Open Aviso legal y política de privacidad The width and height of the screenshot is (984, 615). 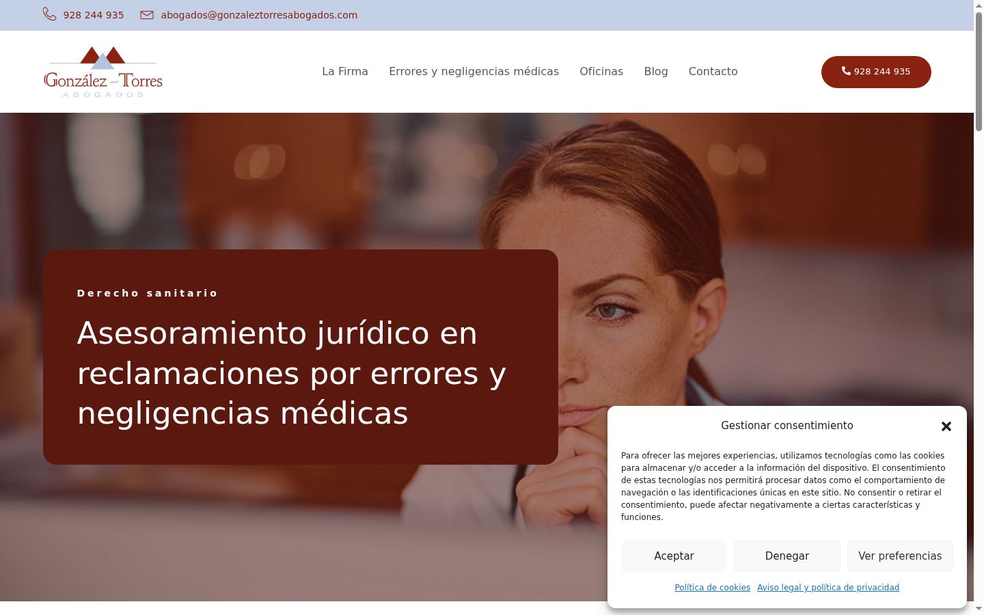click(x=828, y=588)
